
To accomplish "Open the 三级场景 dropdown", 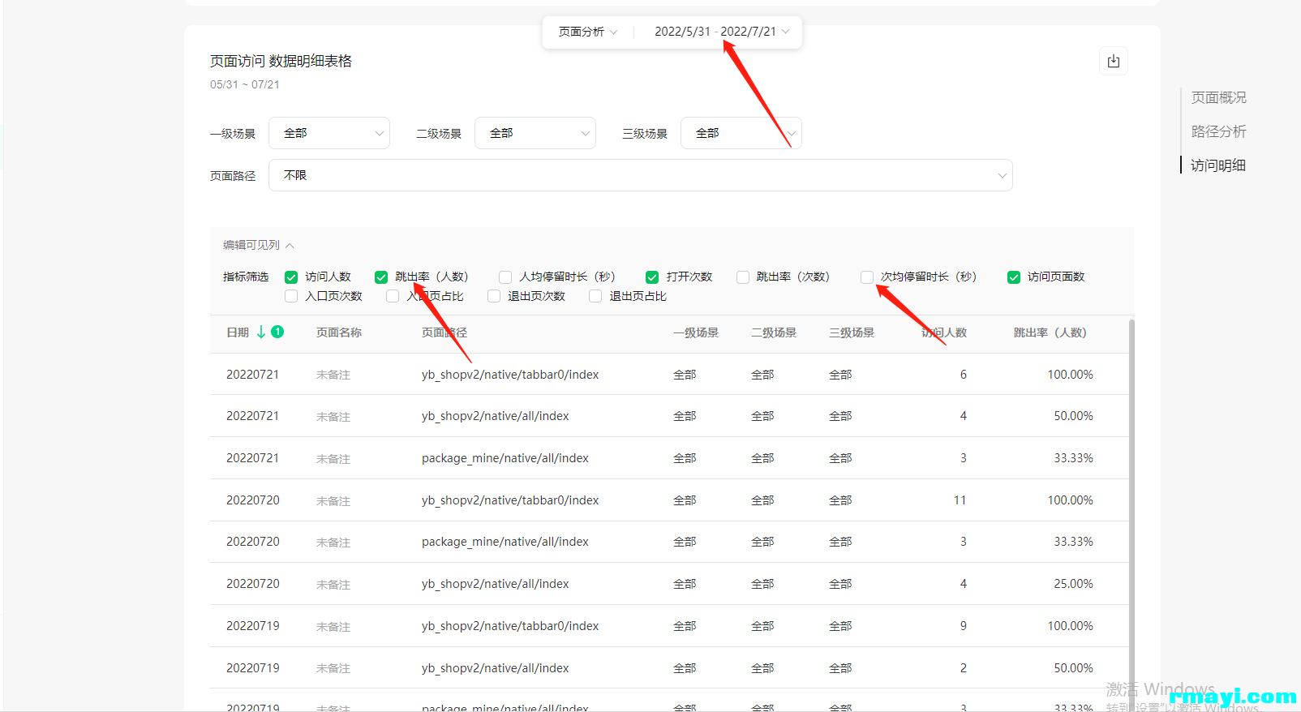I will (741, 133).
